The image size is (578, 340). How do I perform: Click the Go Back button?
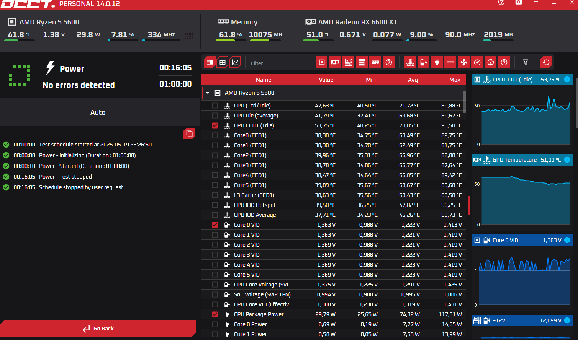[x=98, y=329]
